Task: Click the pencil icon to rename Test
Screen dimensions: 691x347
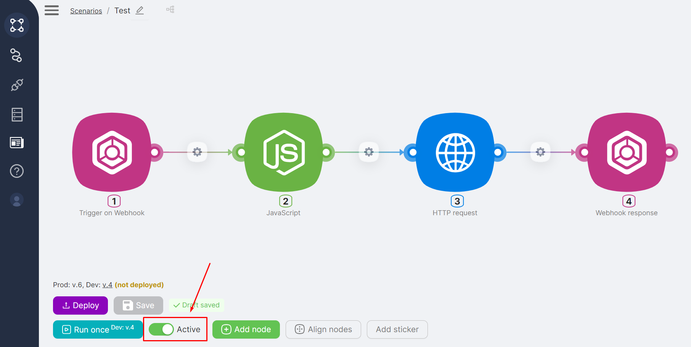Action: pos(140,11)
